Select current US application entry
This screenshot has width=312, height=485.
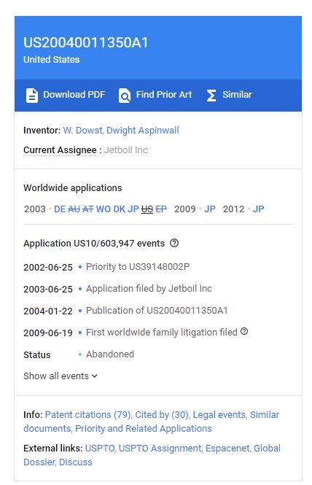tap(147, 209)
